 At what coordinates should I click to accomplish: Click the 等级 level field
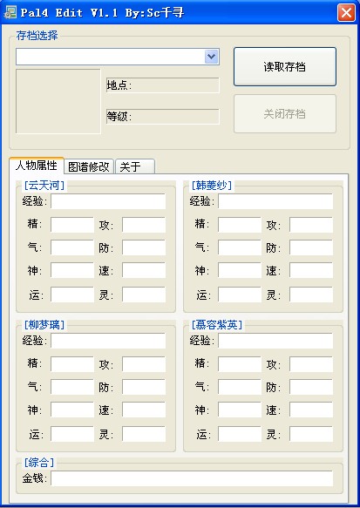163,116
